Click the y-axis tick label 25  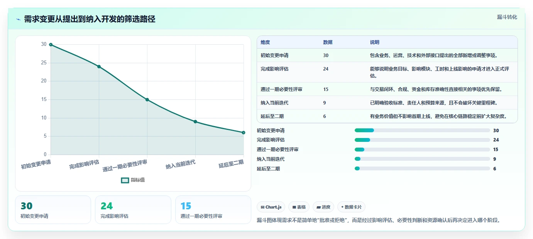(44, 63)
